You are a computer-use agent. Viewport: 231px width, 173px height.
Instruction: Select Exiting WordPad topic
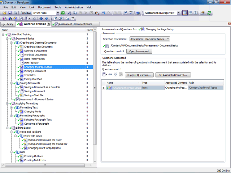[x=33, y=79]
